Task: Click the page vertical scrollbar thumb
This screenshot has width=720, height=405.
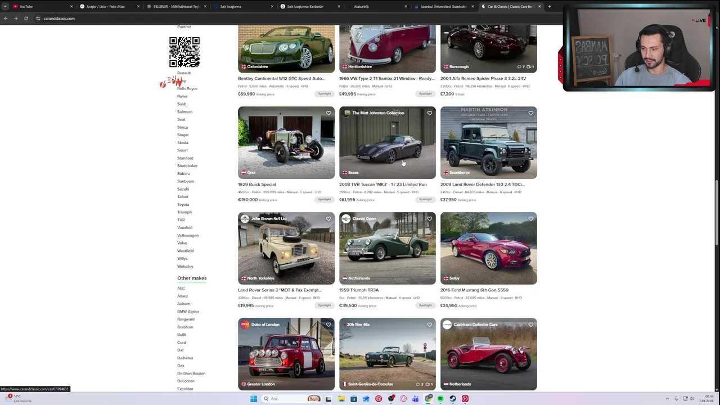Action: tap(717, 213)
